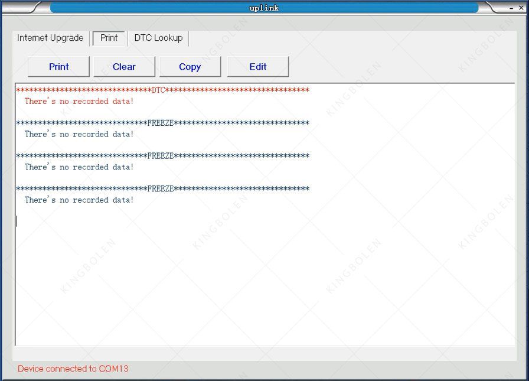529x381 pixels.
Task: Click the uplink title bar
Action: pos(264,8)
